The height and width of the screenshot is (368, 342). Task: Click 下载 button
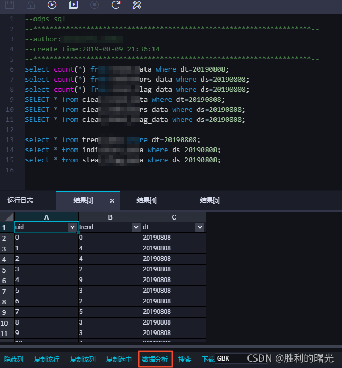(x=208, y=360)
